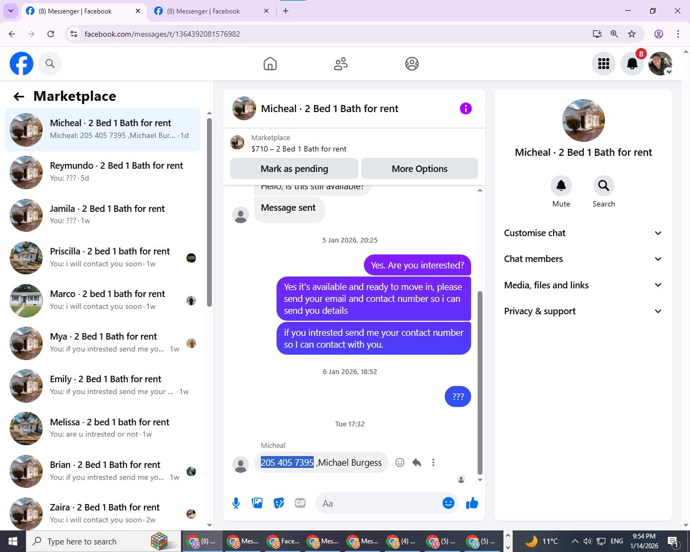This screenshot has width=690, height=552.
Task: Open the Facebook logo home link
Action: pos(22,64)
